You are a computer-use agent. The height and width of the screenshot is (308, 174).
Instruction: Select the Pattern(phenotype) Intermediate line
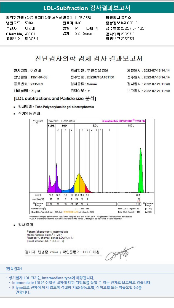click(x=47, y=231)
